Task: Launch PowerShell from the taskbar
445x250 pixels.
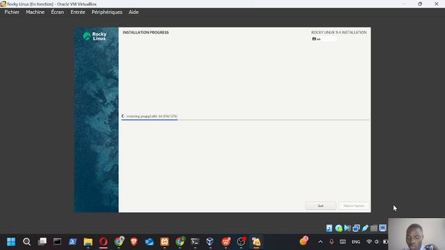Action: [72, 242]
